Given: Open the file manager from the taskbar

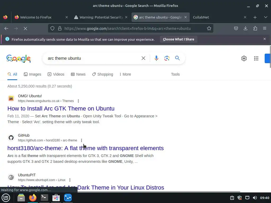Looking at the screenshot, I should 21,198.
